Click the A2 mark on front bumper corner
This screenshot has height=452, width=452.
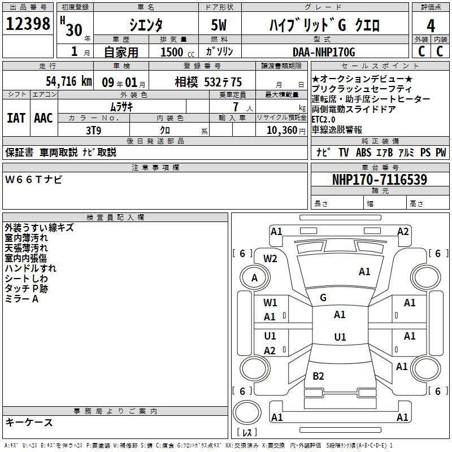coord(403,232)
